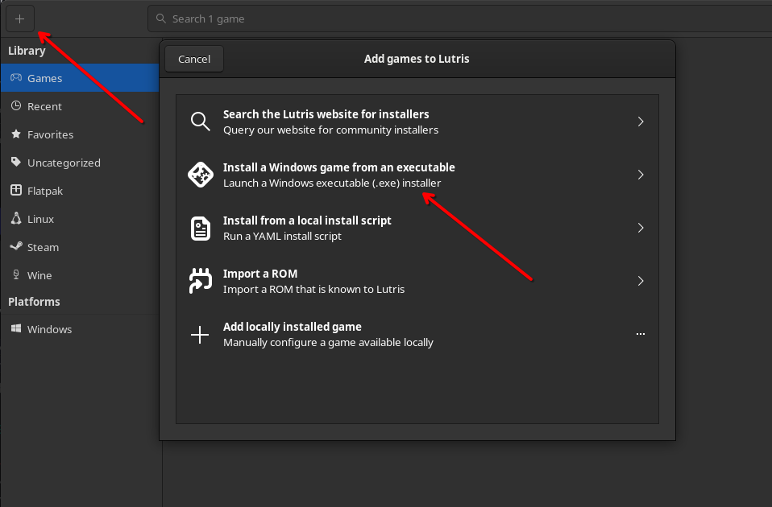This screenshot has height=507, width=772.
Task: Choose Import a ROM option
Action: (417, 281)
